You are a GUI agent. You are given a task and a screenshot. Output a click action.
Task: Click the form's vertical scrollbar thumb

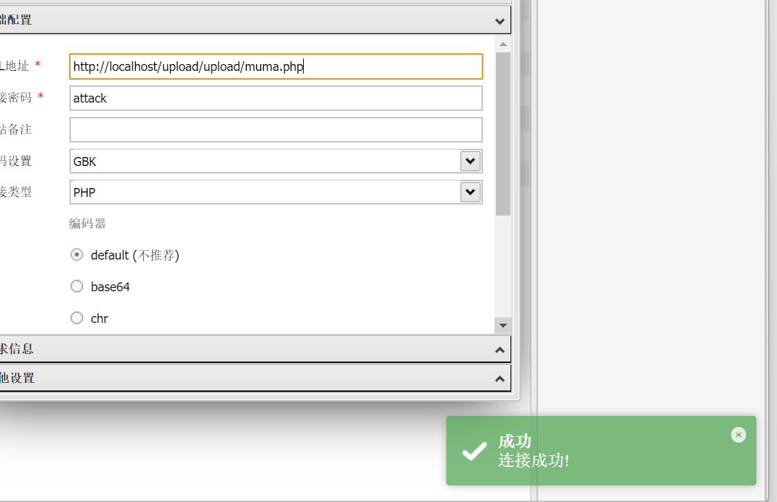click(503, 131)
